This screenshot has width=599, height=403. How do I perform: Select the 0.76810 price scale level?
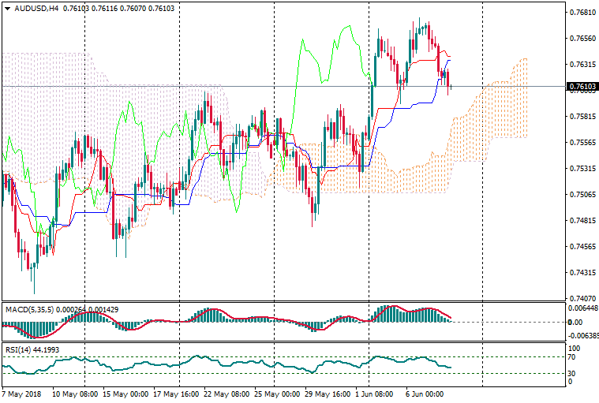tap(582, 13)
